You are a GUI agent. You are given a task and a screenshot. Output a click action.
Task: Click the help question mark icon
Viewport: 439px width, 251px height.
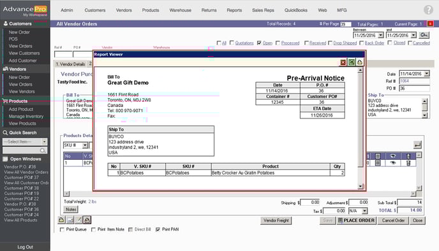428,10
